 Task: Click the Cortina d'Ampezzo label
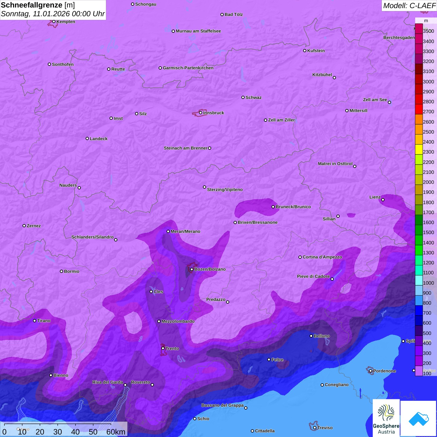322,257
